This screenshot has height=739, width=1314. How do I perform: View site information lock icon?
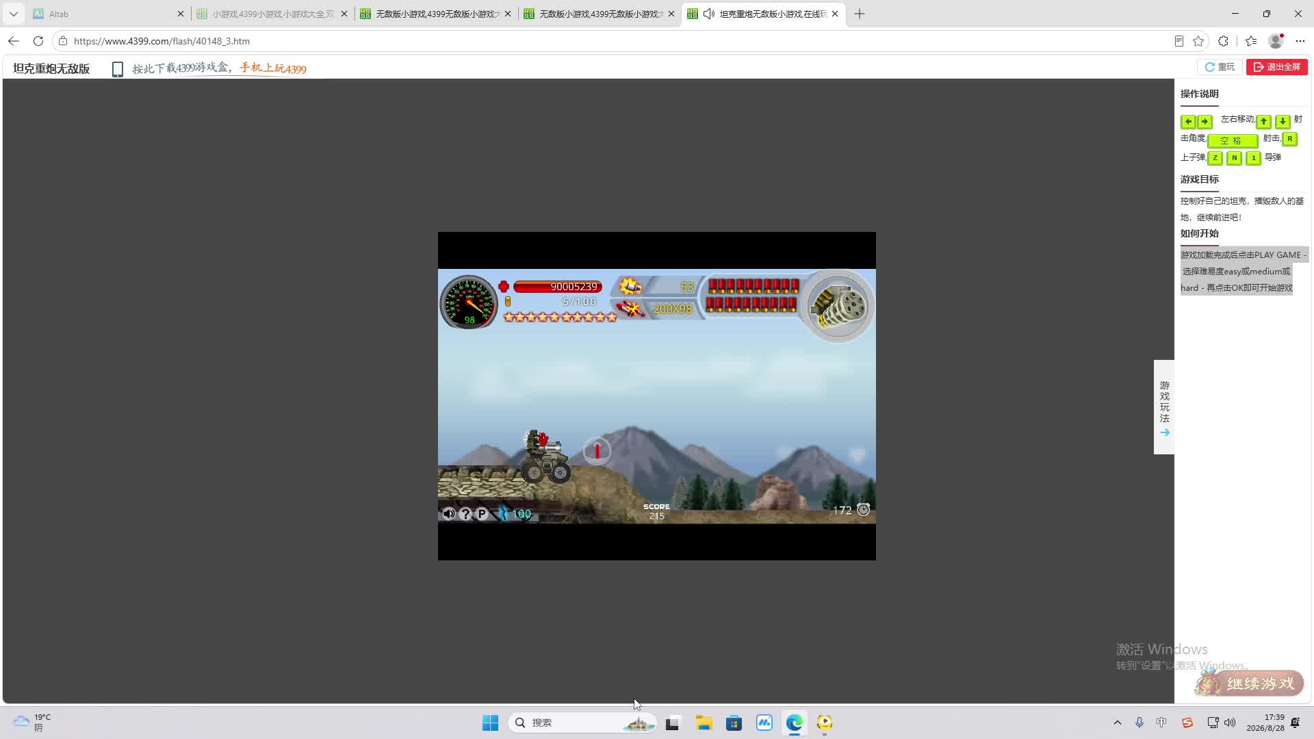pyautogui.click(x=63, y=41)
